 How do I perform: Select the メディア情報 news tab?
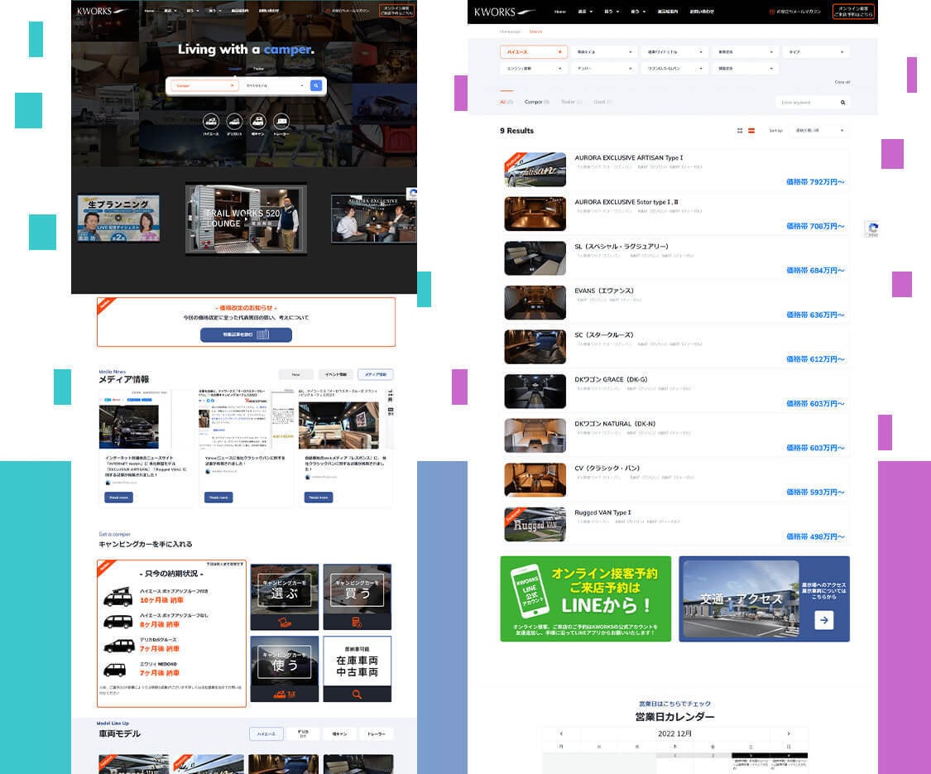coord(375,375)
